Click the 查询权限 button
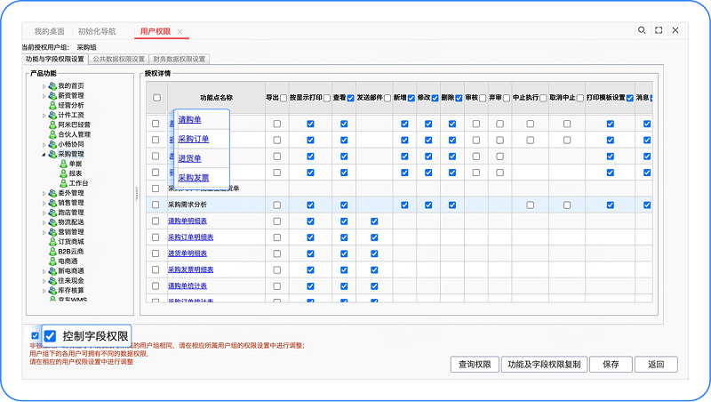 click(475, 365)
